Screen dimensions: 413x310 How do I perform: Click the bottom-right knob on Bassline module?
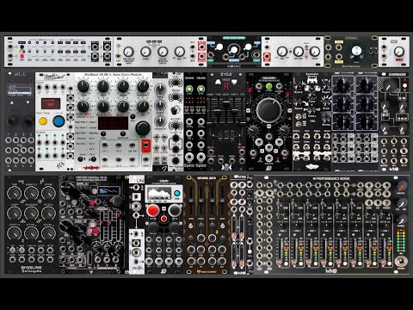pyautogui.click(x=48, y=233)
